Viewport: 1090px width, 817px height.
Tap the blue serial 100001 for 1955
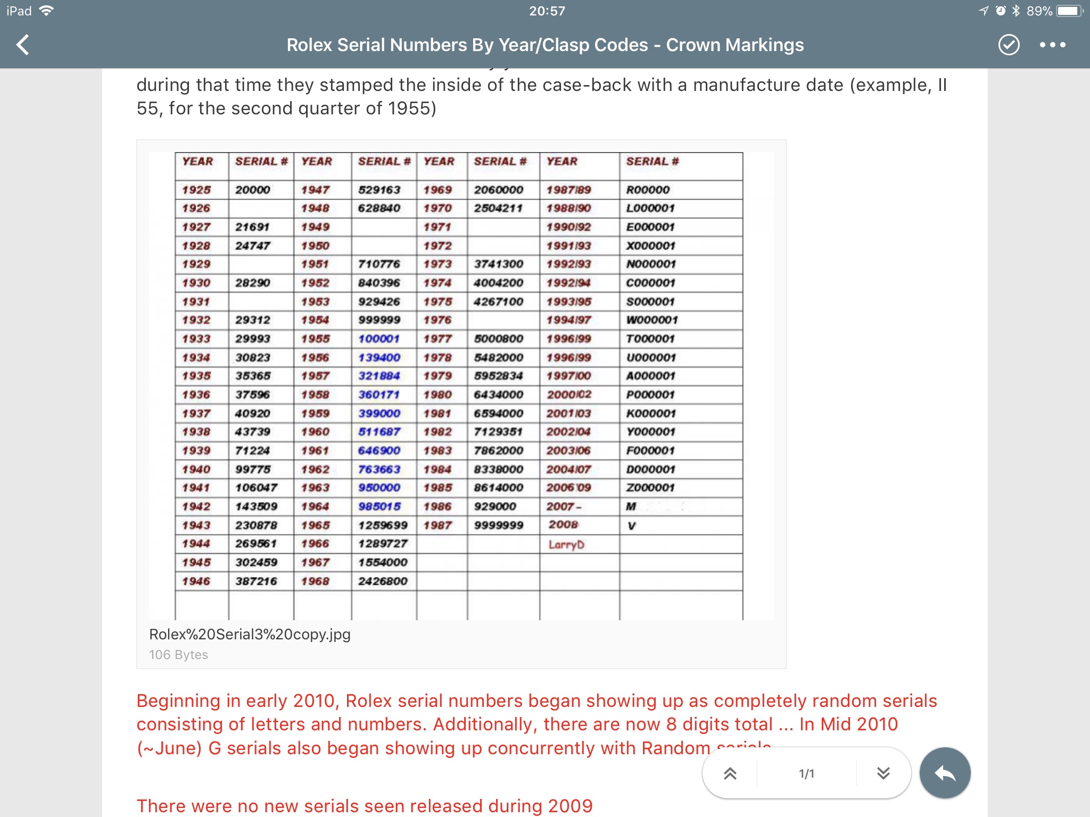(378, 339)
